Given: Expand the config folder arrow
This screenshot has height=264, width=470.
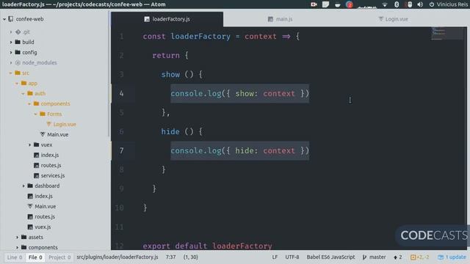Looking at the screenshot, I should pyautogui.click(x=11, y=52).
